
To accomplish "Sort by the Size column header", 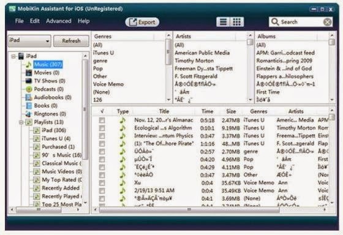I will tap(231, 111).
